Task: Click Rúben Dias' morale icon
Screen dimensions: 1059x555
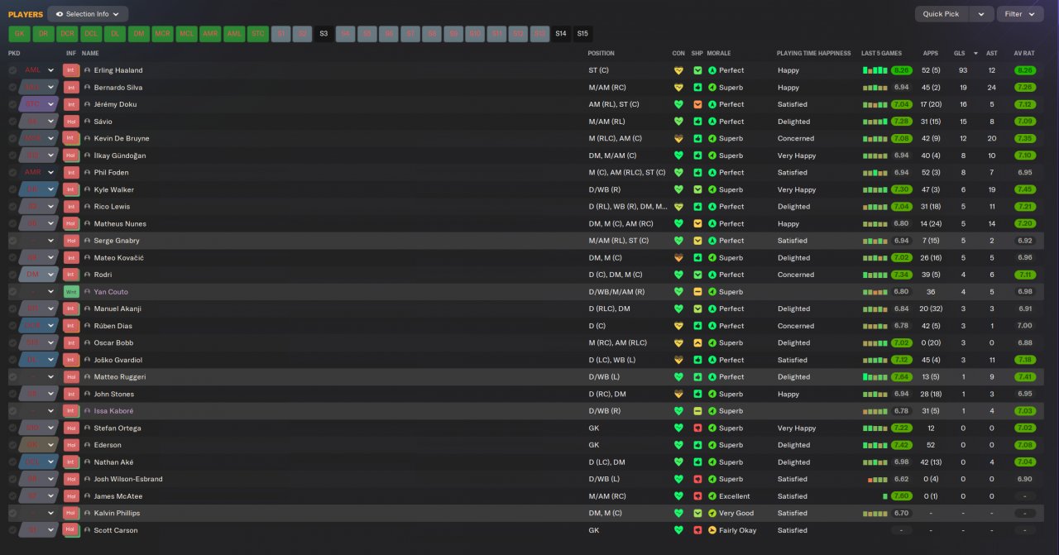Action: point(712,326)
